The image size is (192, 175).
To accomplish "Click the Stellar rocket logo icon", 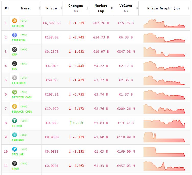I will click(x=15, y=149).
